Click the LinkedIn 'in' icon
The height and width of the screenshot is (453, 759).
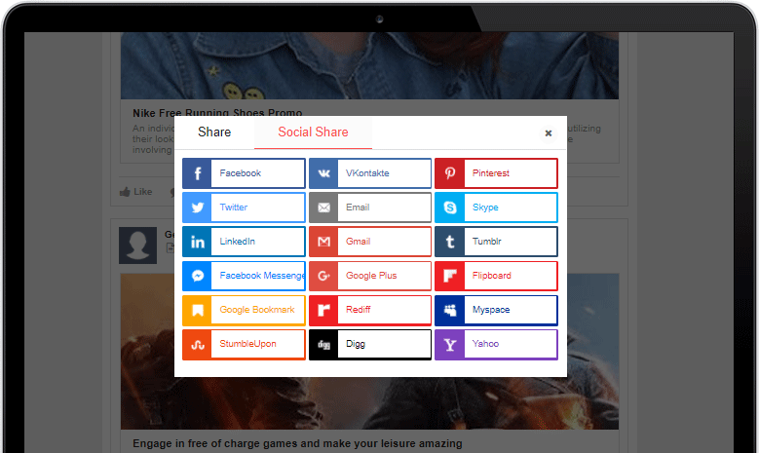tap(197, 242)
